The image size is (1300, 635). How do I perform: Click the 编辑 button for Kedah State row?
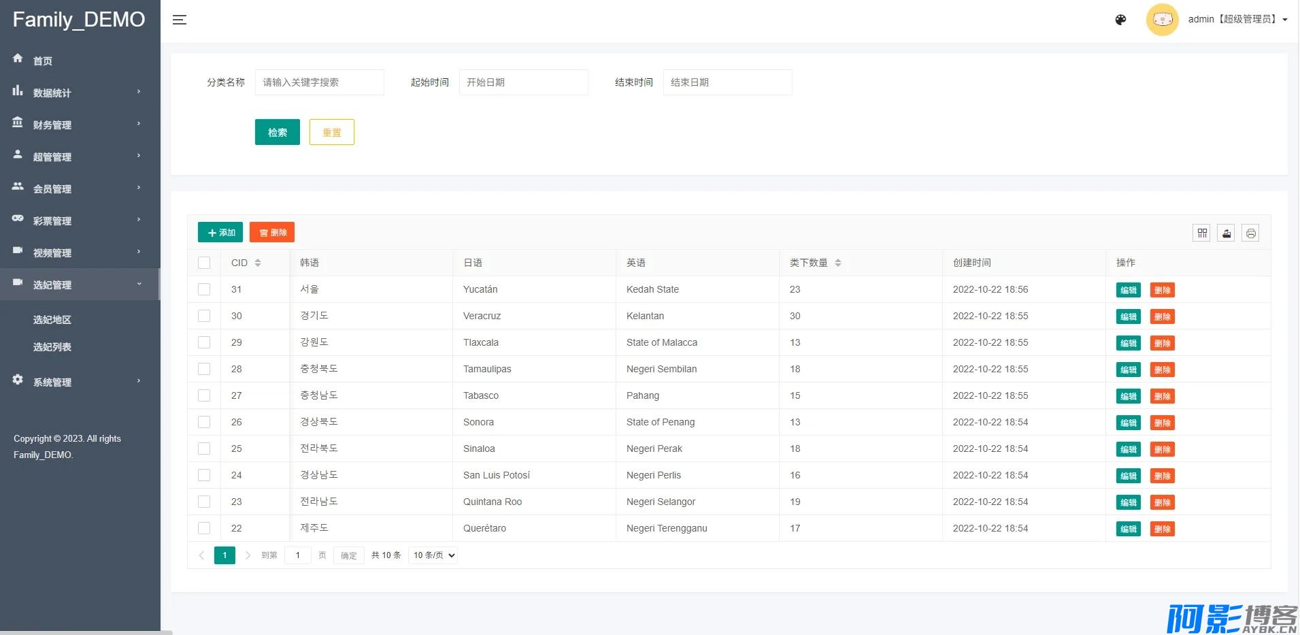[1128, 290]
